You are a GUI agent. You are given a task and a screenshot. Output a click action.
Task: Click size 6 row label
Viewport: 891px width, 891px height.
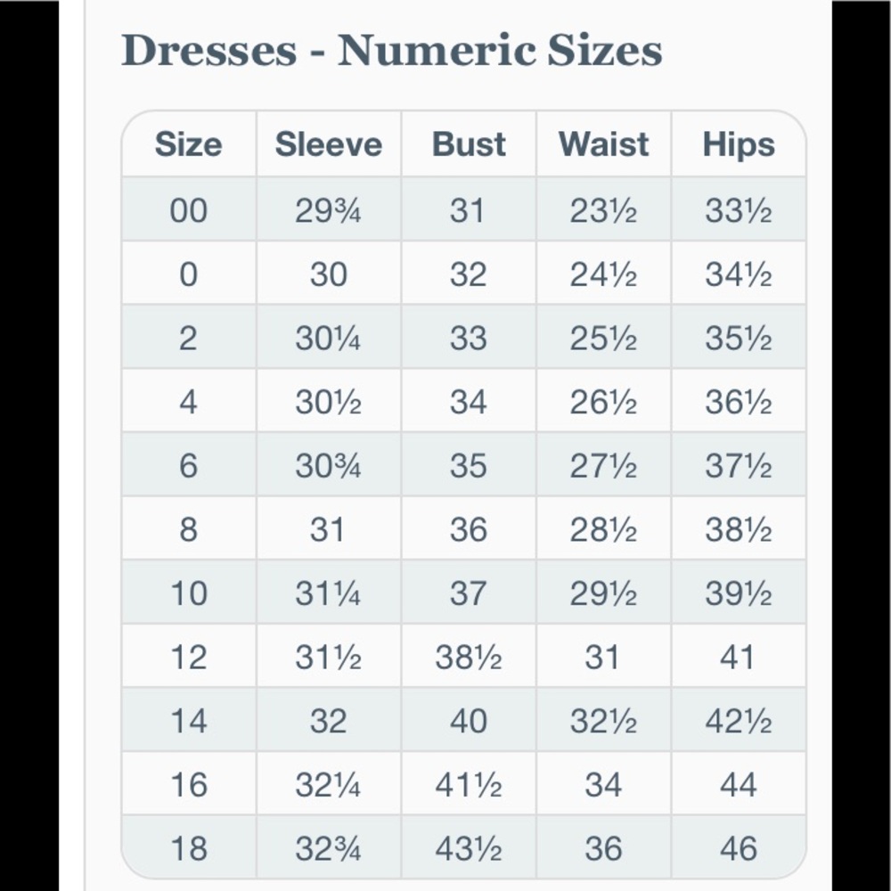click(189, 466)
